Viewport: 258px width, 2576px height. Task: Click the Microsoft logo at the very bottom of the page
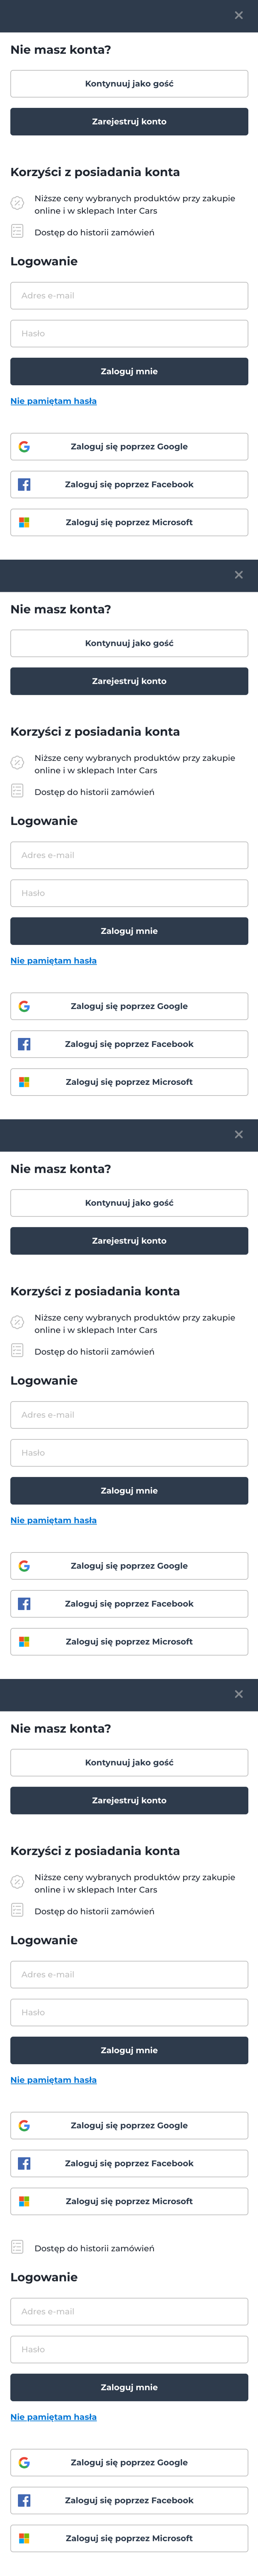pyautogui.click(x=24, y=2538)
